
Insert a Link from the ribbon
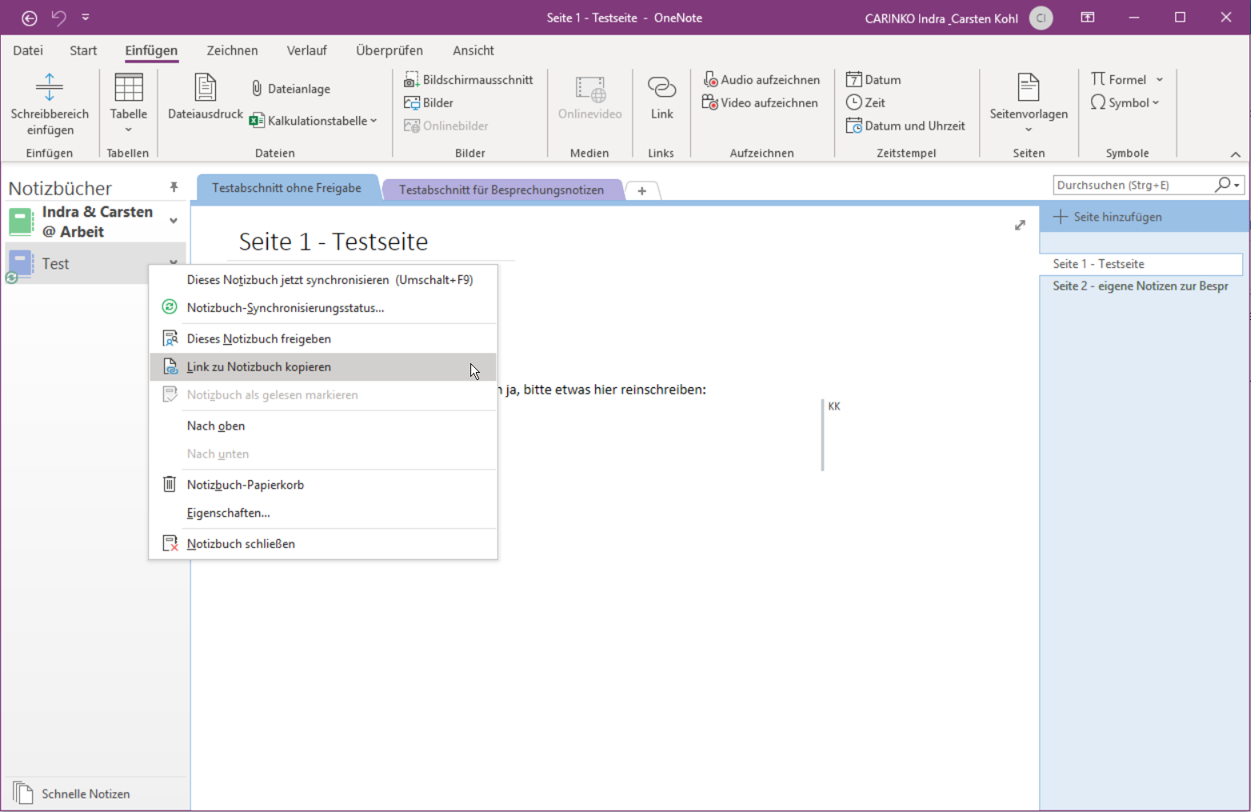tap(661, 98)
